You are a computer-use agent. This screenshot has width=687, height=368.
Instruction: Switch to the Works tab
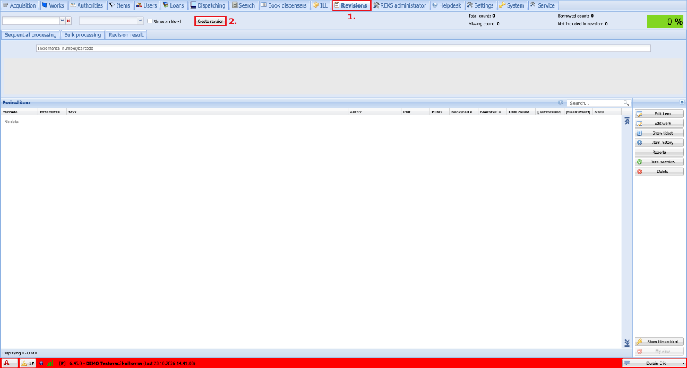[x=53, y=5]
